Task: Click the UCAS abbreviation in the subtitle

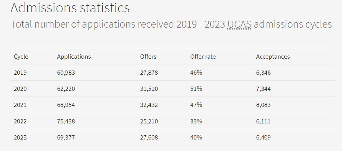Action: (239, 24)
